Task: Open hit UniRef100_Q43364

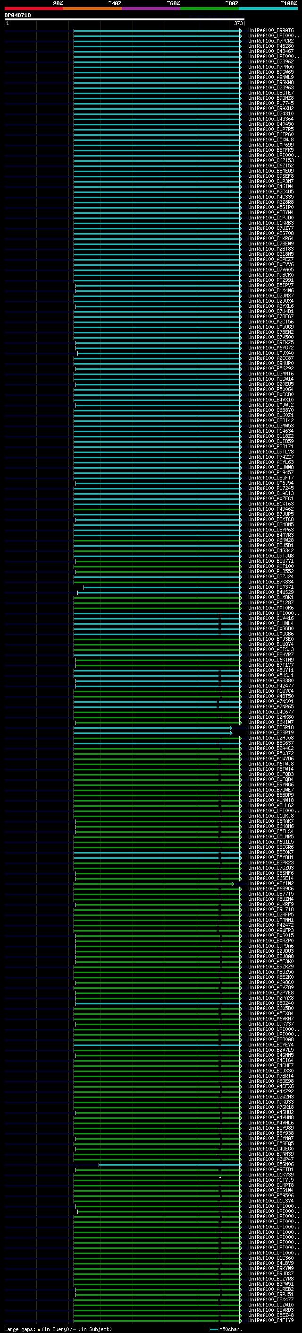Action: click(271, 119)
